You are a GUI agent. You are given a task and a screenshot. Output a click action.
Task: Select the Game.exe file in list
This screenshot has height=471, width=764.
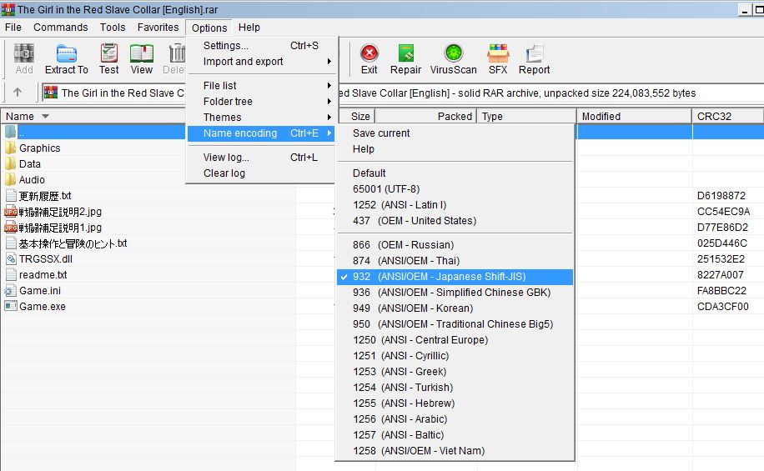pyautogui.click(x=42, y=307)
